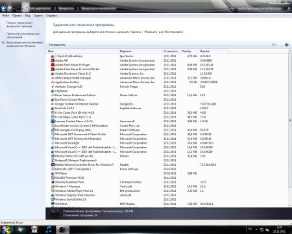This screenshot has height=234, width=292.
Task: Sort by the Установлено column header
Action: click(171, 51)
